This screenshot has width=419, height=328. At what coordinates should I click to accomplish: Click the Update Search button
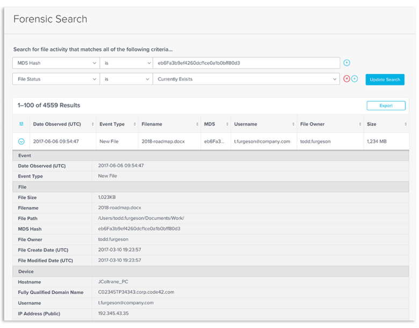coord(385,80)
